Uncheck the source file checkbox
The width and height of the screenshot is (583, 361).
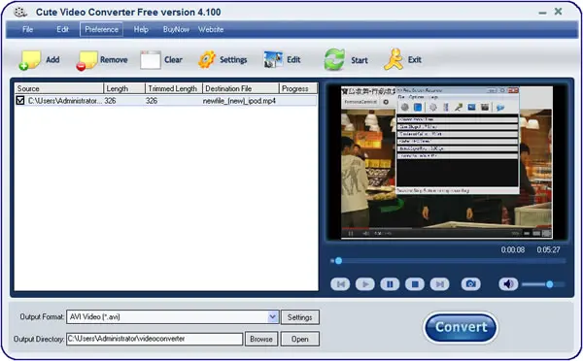coord(20,100)
